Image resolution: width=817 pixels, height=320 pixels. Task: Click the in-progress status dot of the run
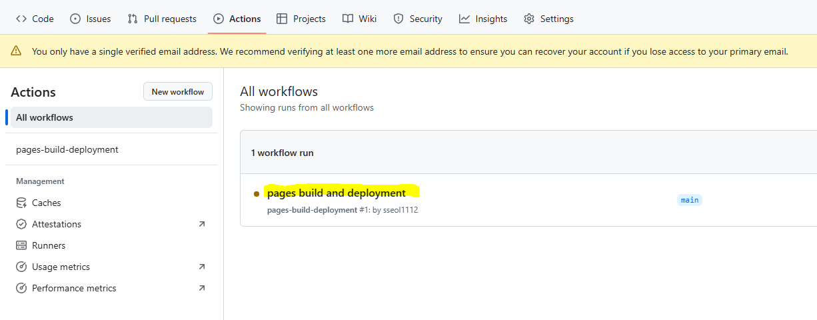click(257, 194)
